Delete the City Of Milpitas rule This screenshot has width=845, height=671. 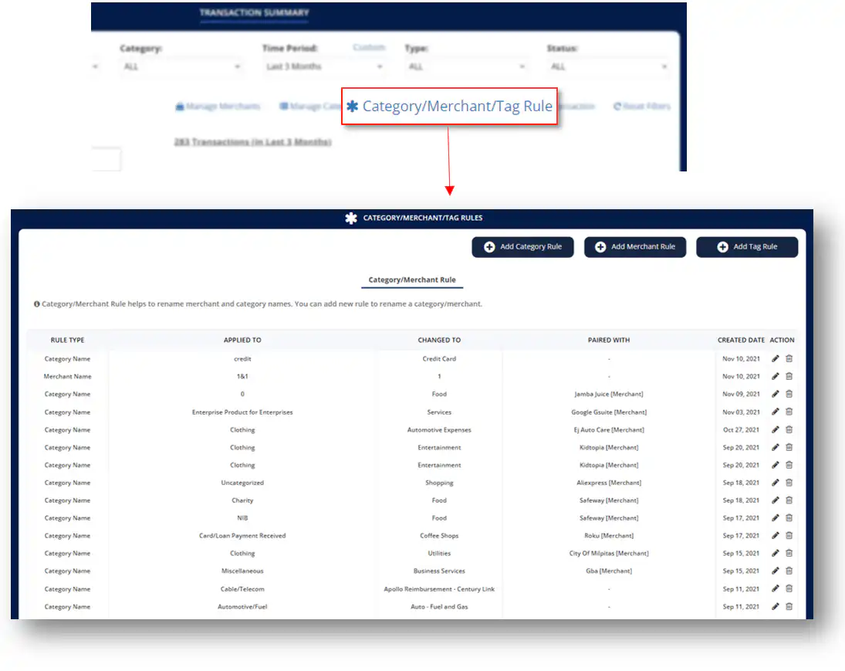click(x=789, y=553)
